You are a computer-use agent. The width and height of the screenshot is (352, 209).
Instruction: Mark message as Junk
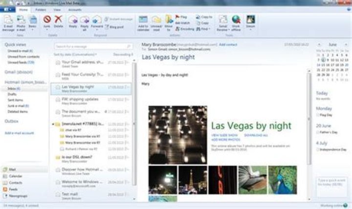coord(47,22)
